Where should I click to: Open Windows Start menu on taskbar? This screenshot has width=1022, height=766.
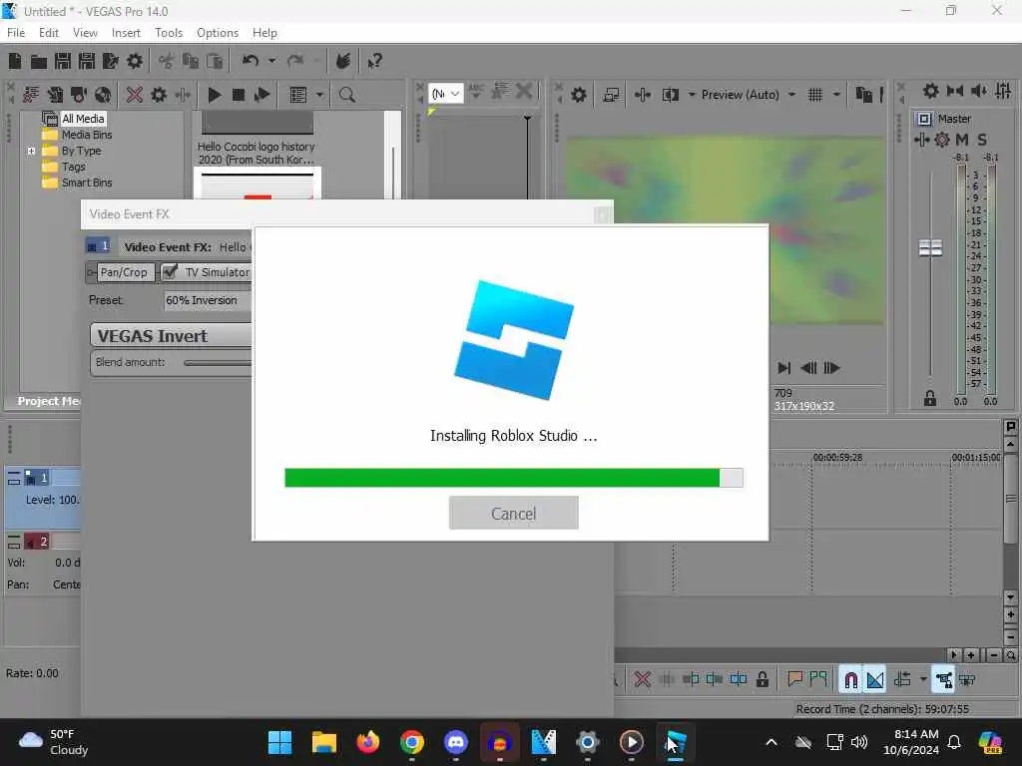coord(280,742)
